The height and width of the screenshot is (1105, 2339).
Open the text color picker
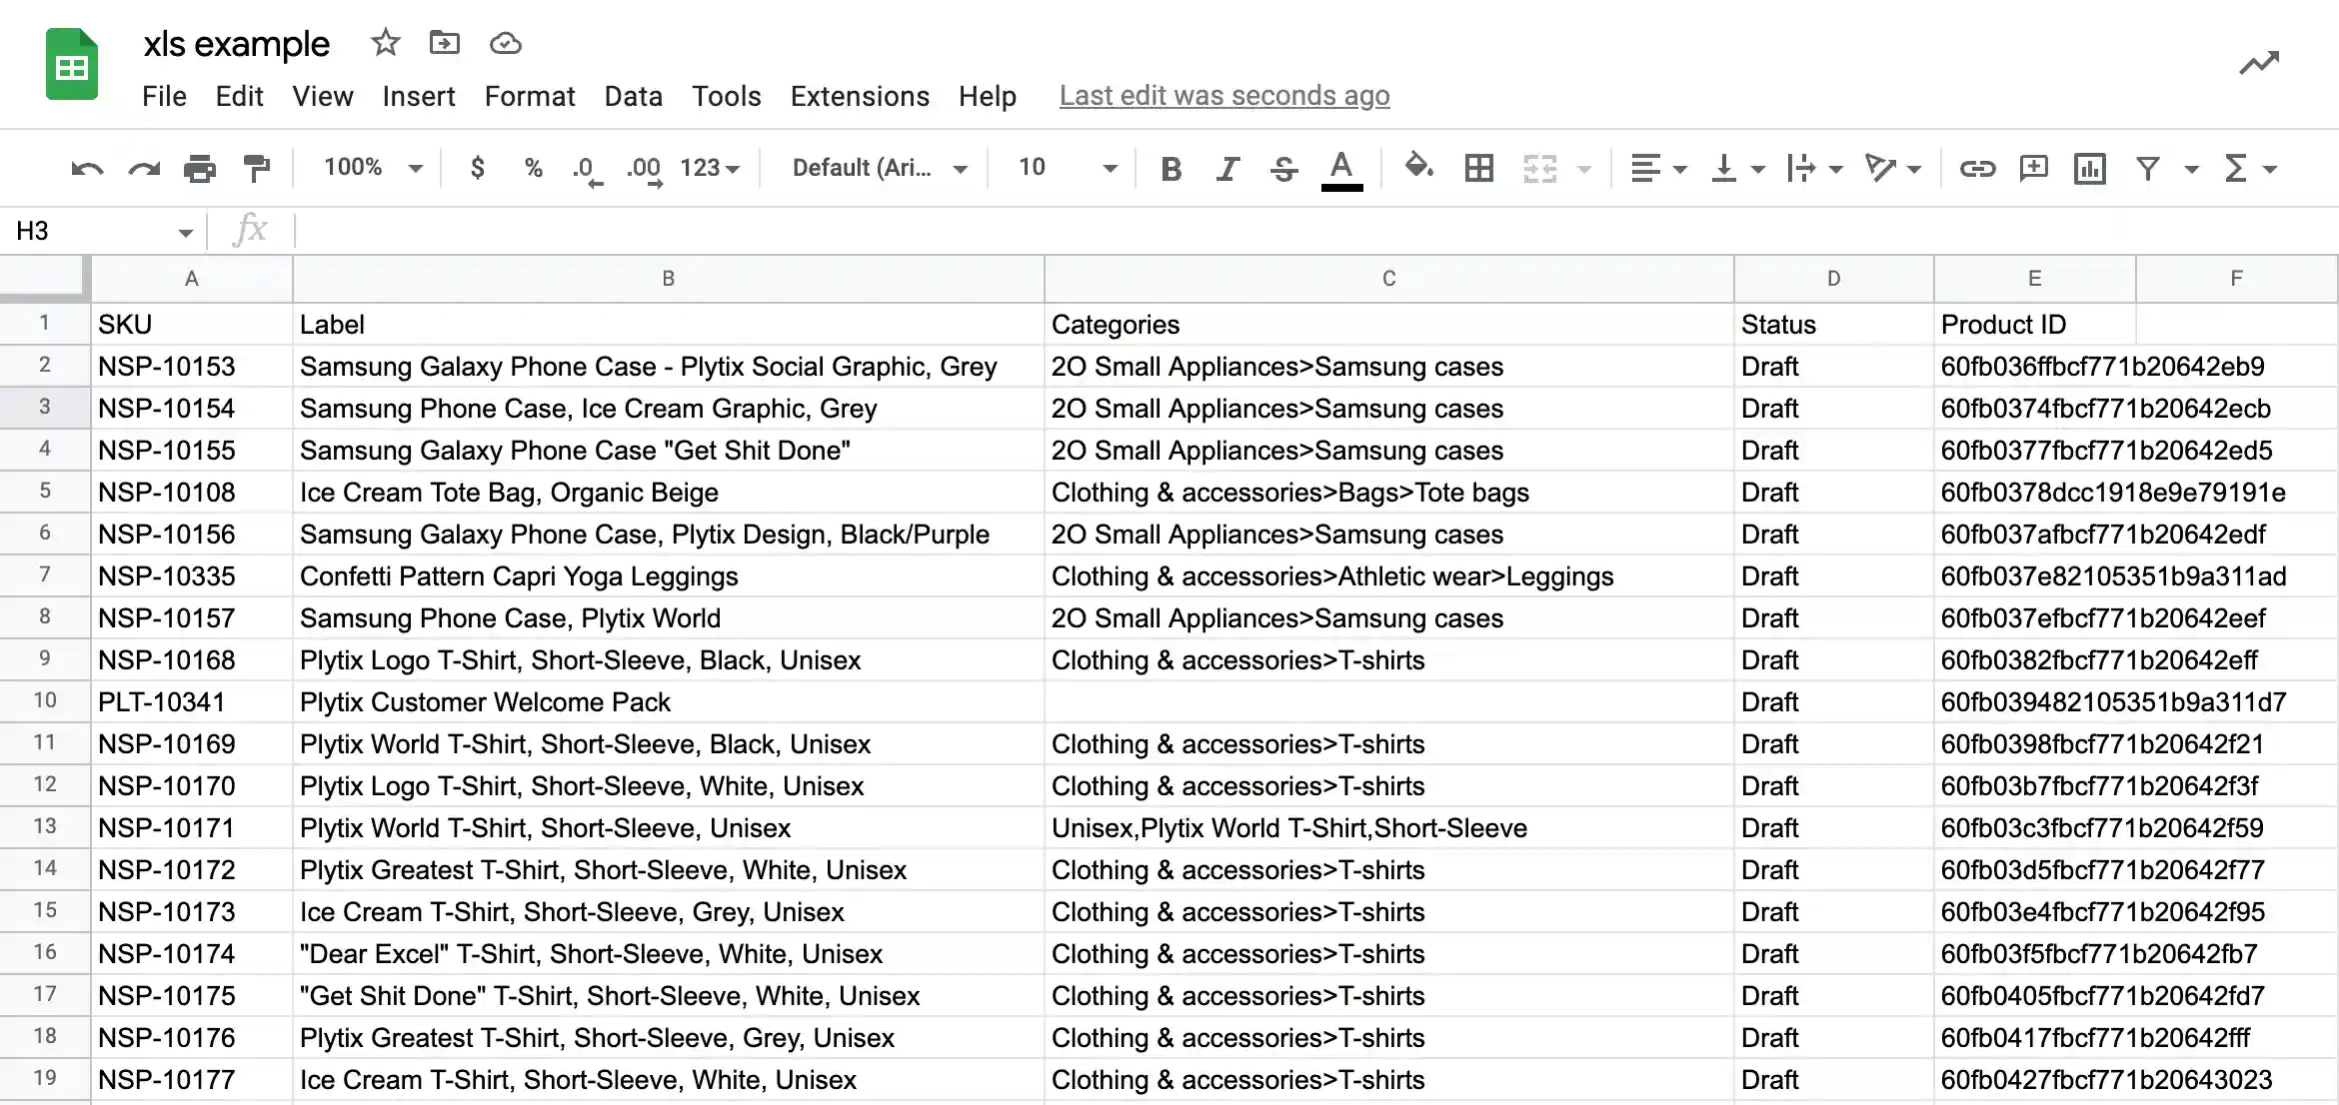[x=1341, y=169]
